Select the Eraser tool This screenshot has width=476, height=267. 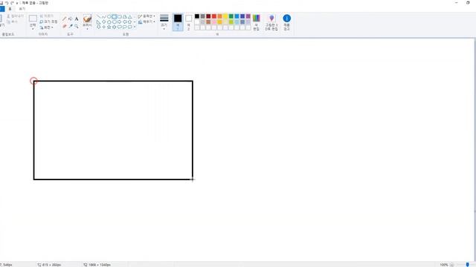(x=65, y=27)
